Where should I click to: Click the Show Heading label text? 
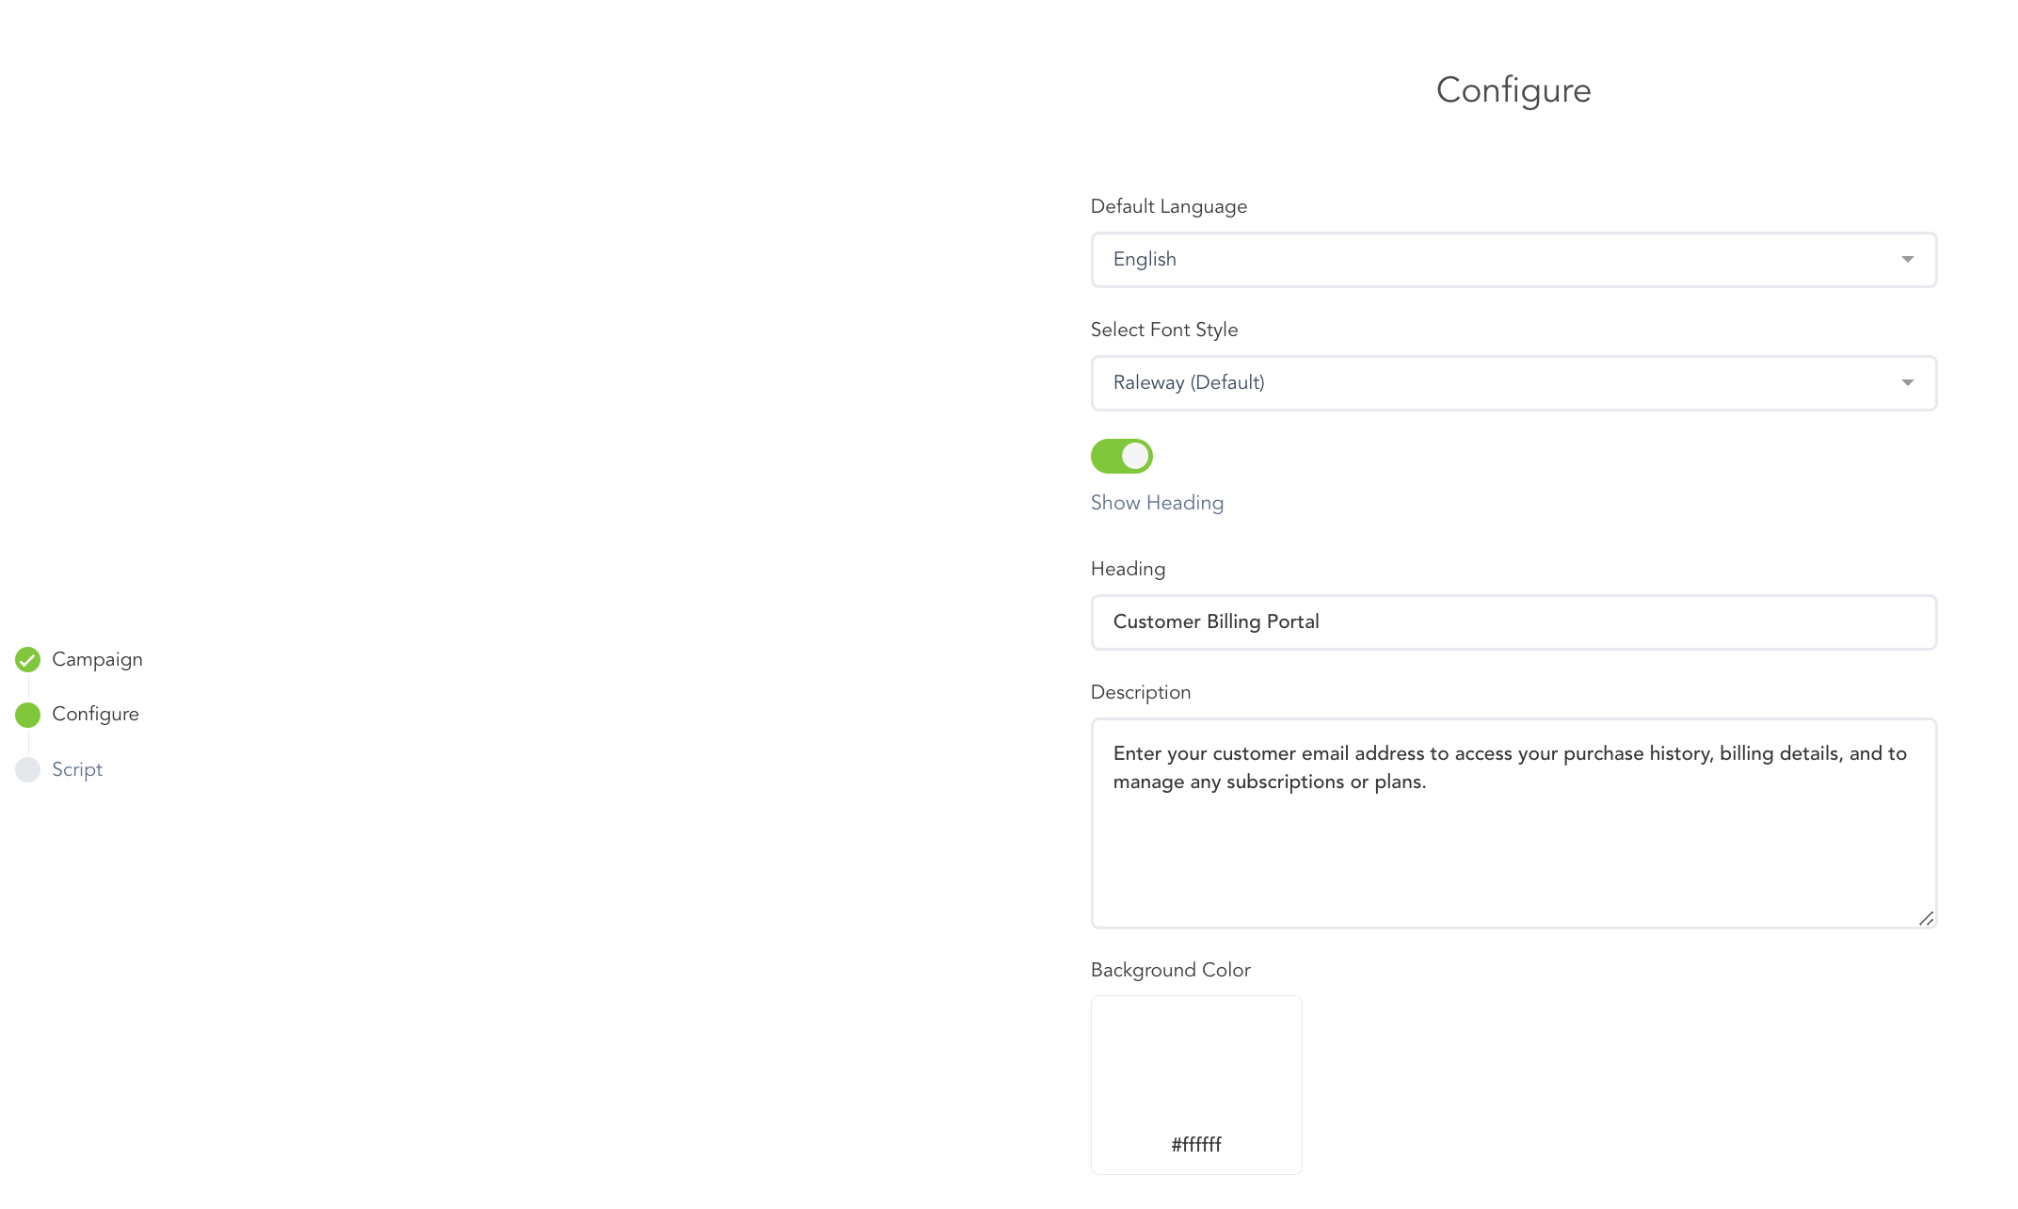[x=1157, y=503]
